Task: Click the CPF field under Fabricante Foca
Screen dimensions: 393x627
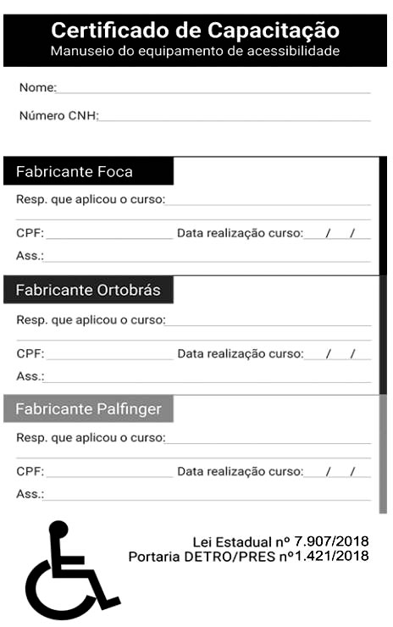Action: [109, 233]
